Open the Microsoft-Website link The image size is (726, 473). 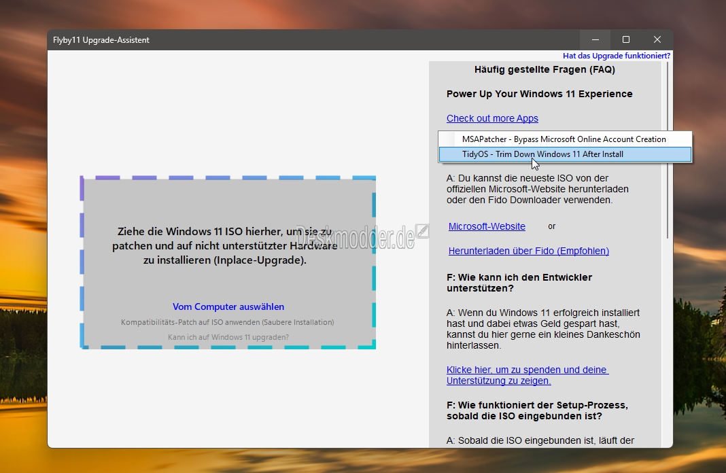[487, 226]
